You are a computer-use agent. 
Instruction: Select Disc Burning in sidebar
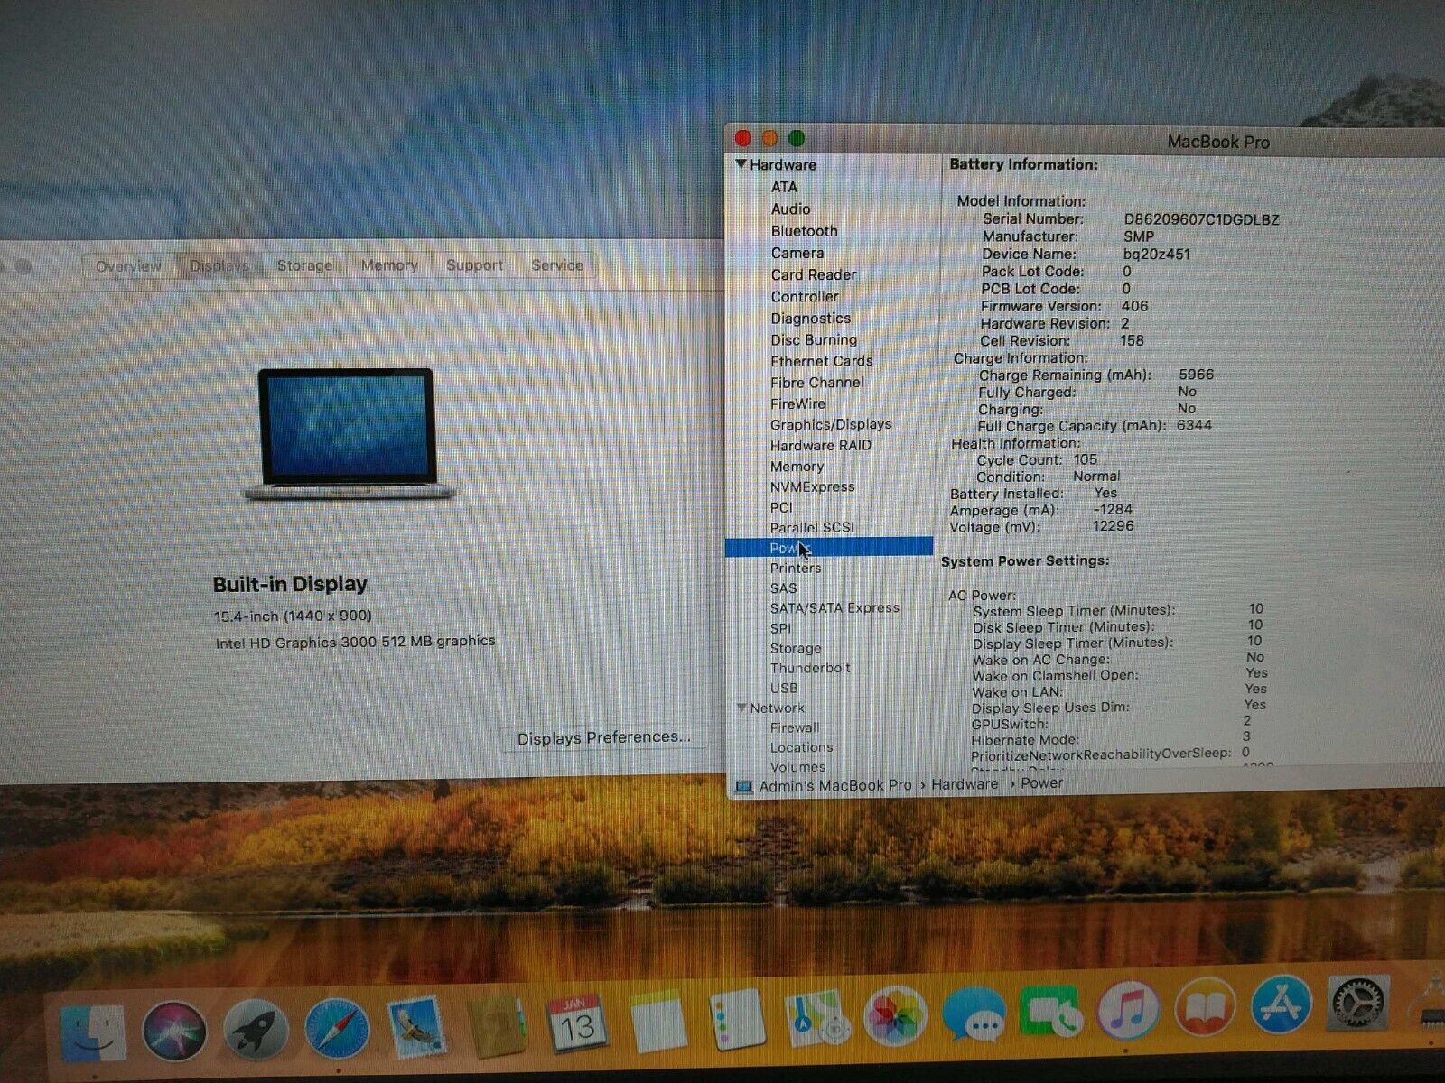[x=814, y=339]
